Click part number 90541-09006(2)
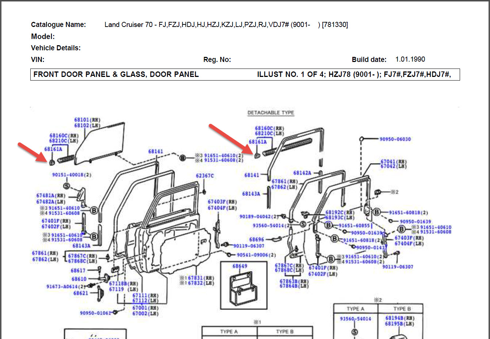 point(256,255)
